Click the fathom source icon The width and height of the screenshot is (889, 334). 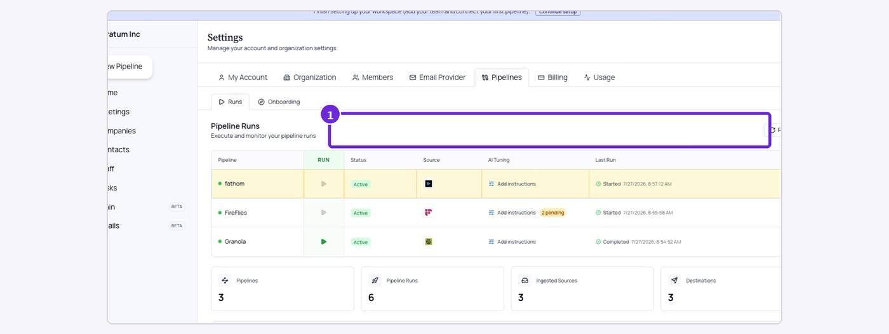point(429,184)
